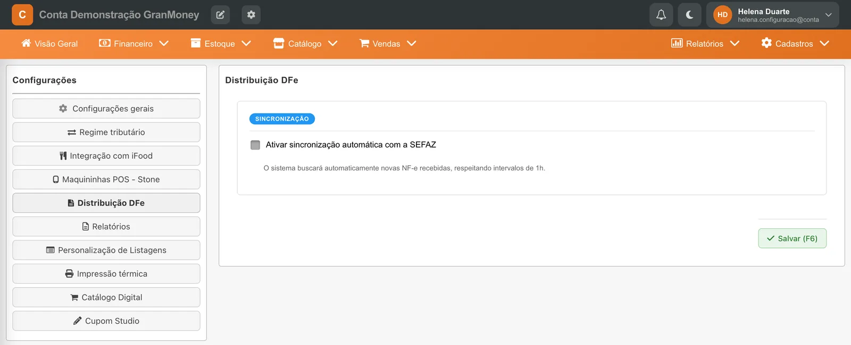Viewport: 851px width, 345px height.
Task: Open settings gear icon in header
Action: pyautogui.click(x=251, y=15)
